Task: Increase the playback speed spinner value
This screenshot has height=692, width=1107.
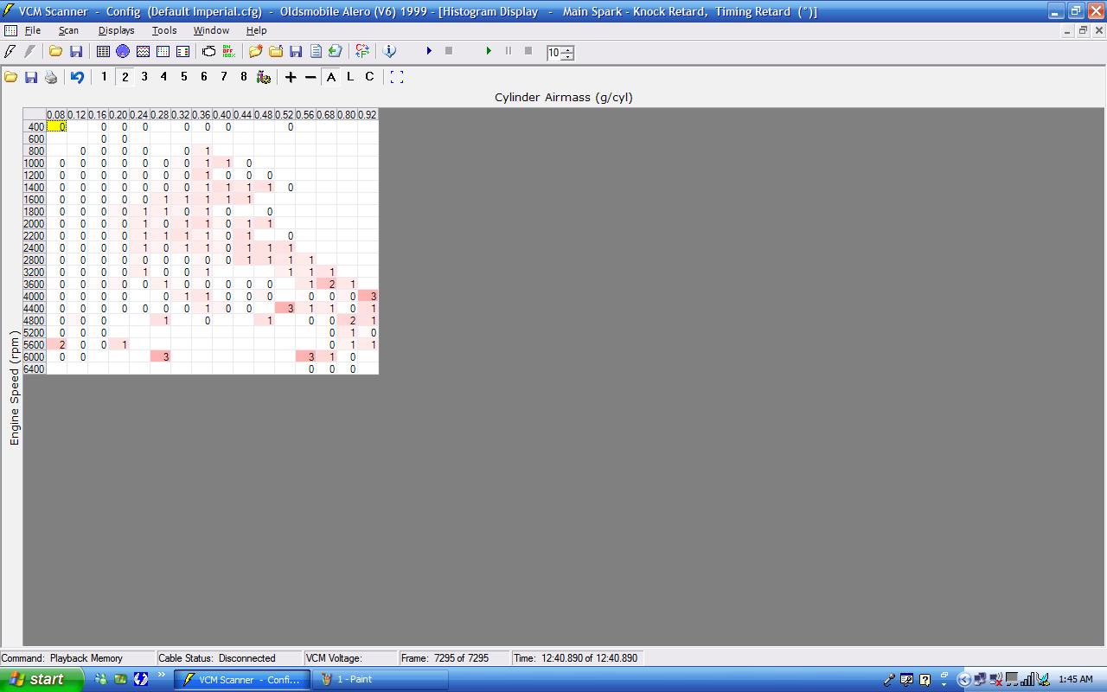Action: (567, 49)
